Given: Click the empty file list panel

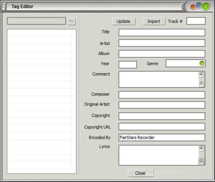Looking at the screenshot, I should (42, 101).
